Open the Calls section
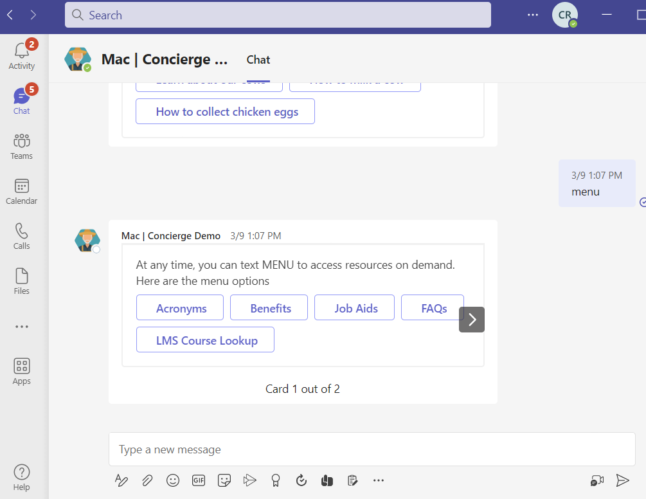The width and height of the screenshot is (646, 499). tap(22, 236)
